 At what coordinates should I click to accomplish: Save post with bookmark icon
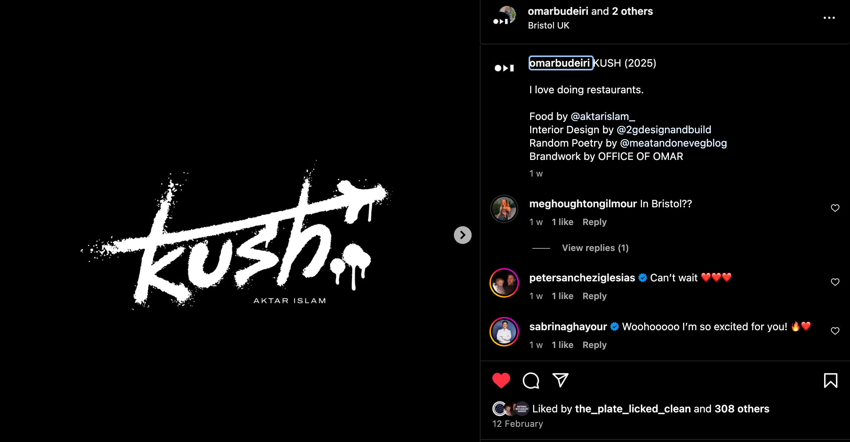point(830,381)
